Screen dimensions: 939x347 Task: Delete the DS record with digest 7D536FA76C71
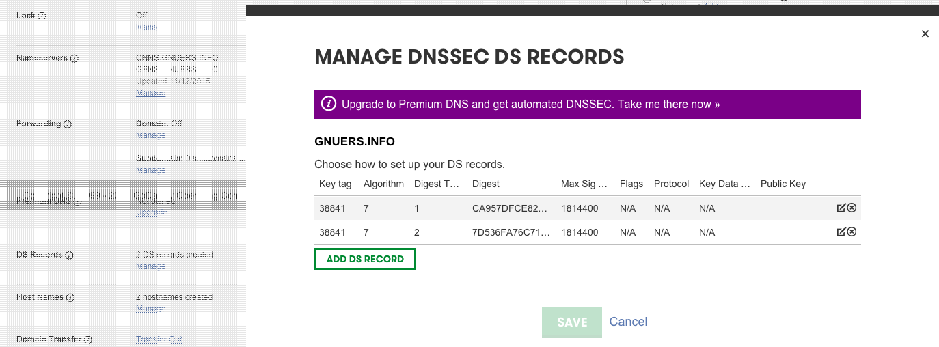852,232
